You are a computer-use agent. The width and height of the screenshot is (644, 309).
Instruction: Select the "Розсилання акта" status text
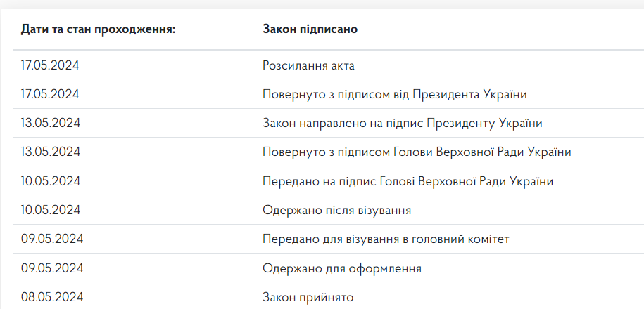[308, 65]
